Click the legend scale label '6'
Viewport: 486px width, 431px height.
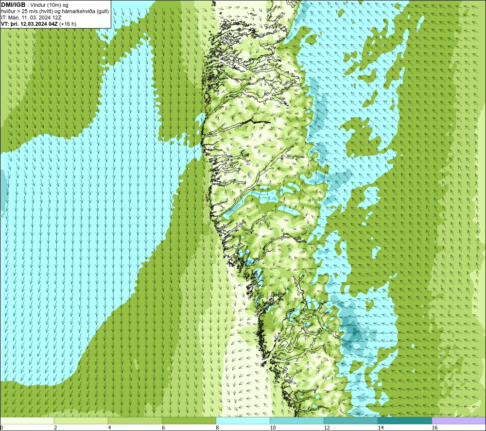point(163,428)
